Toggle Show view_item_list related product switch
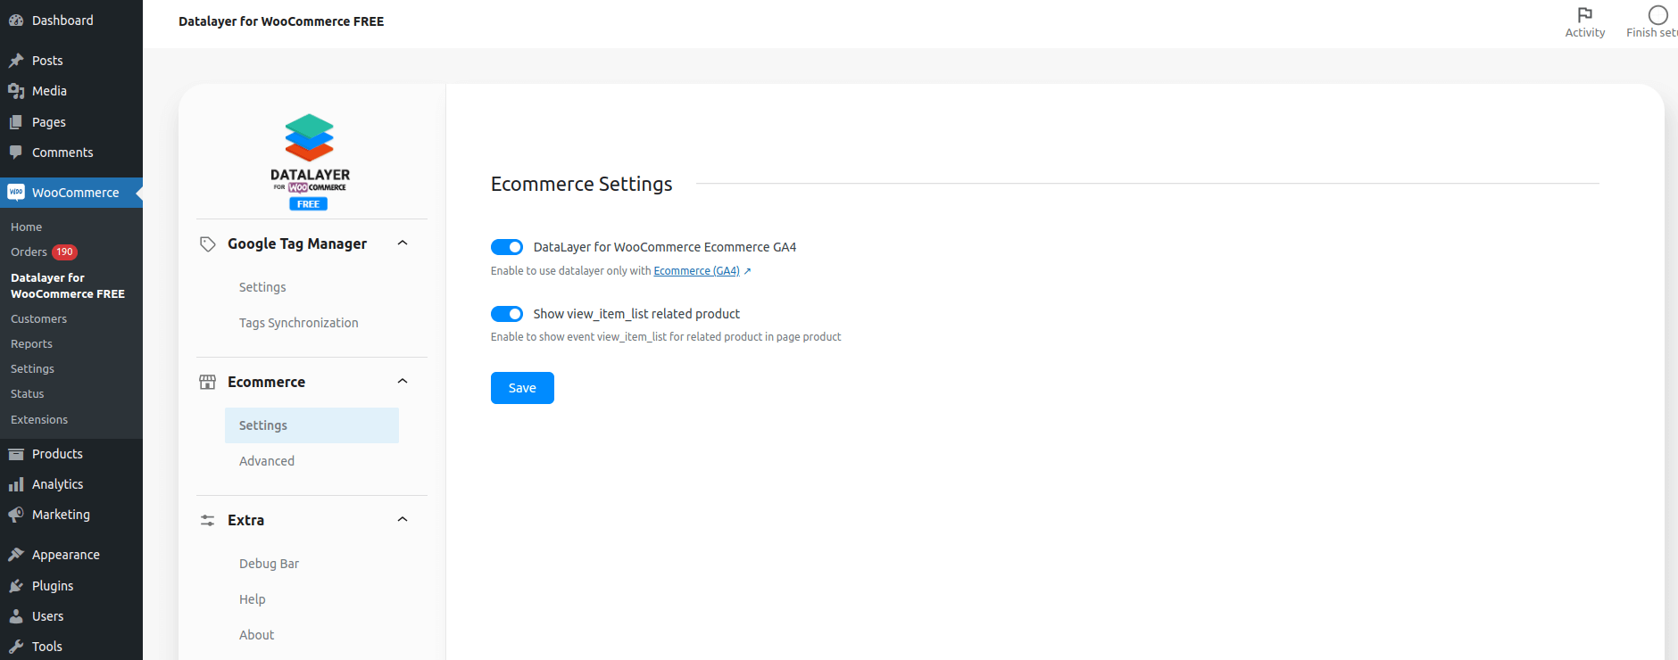Image resolution: width=1678 pixels, height=660 pixels. [507, 314]
